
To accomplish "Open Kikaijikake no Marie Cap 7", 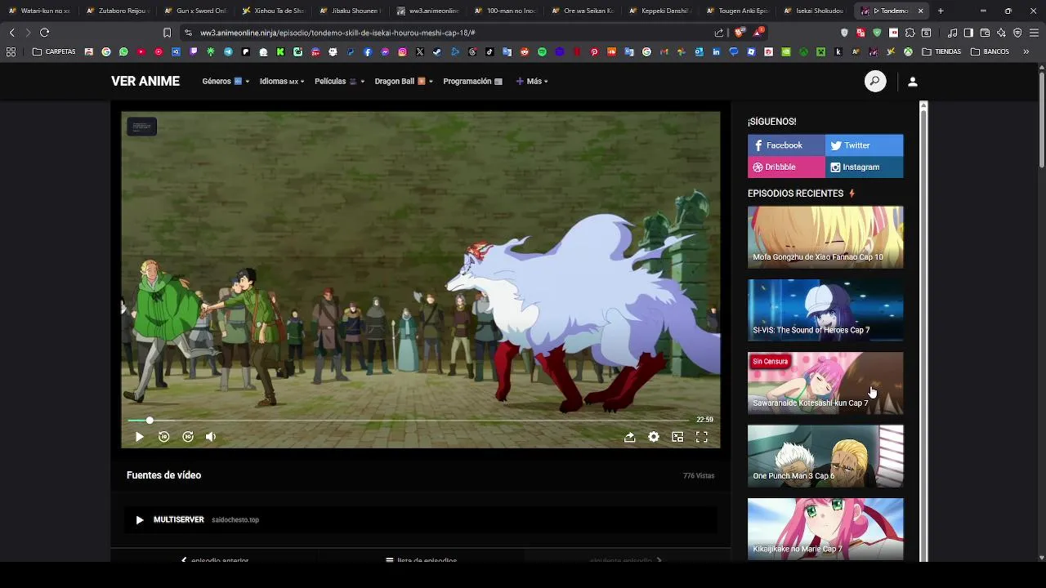I will 825,528.
